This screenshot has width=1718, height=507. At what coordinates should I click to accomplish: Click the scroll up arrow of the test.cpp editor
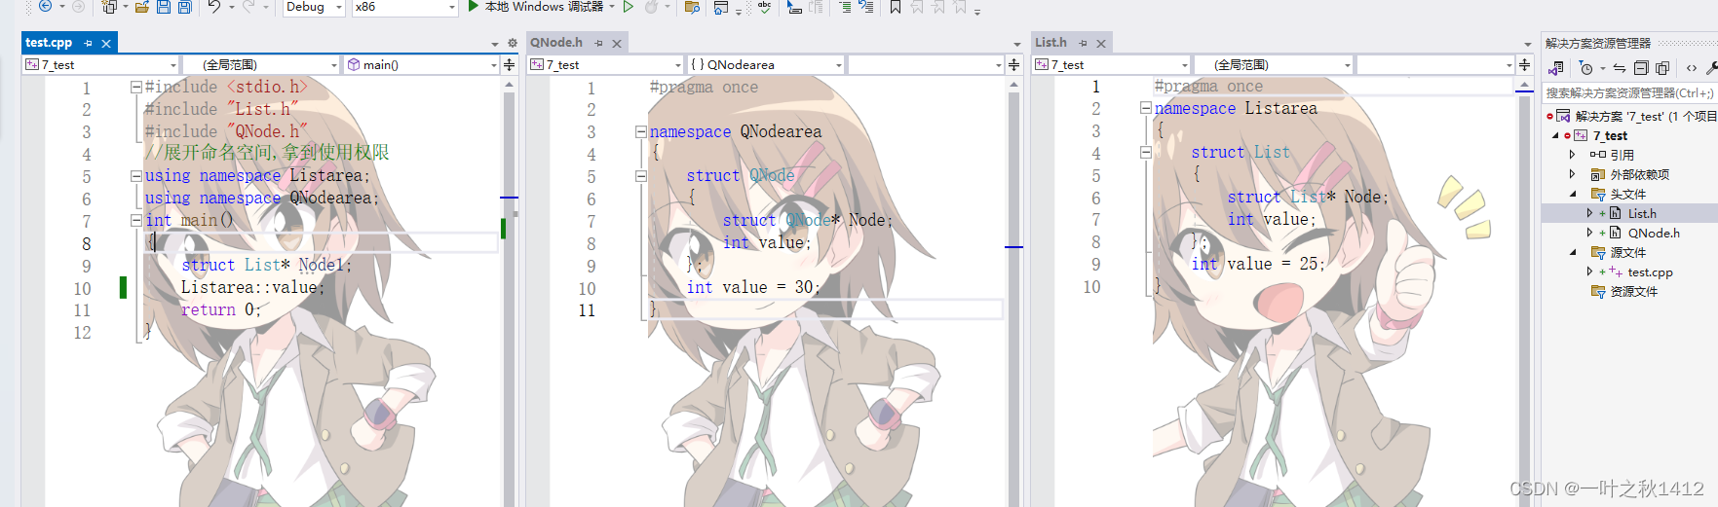509,86
